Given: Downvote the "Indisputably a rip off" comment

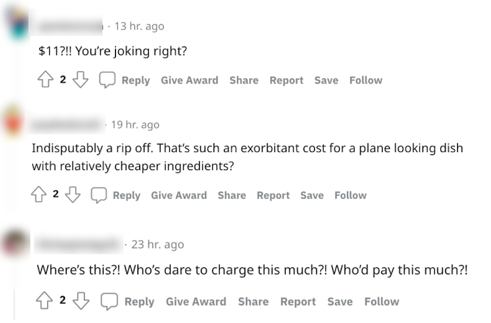Looking at the screenshot, I should 73,194.
